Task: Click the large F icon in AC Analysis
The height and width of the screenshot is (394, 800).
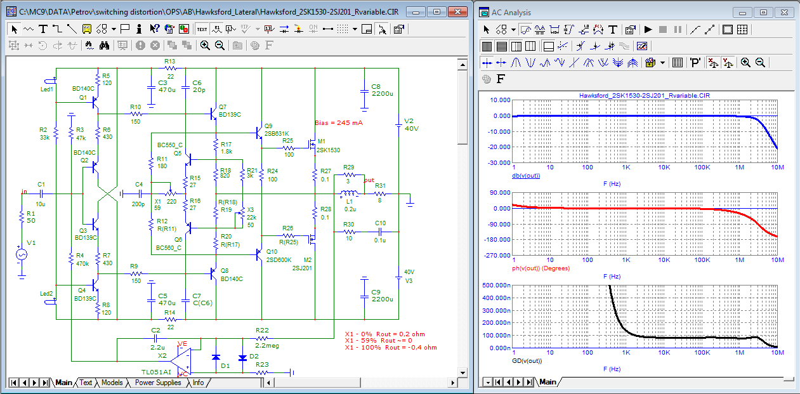Action: click(x=501, y=79)
